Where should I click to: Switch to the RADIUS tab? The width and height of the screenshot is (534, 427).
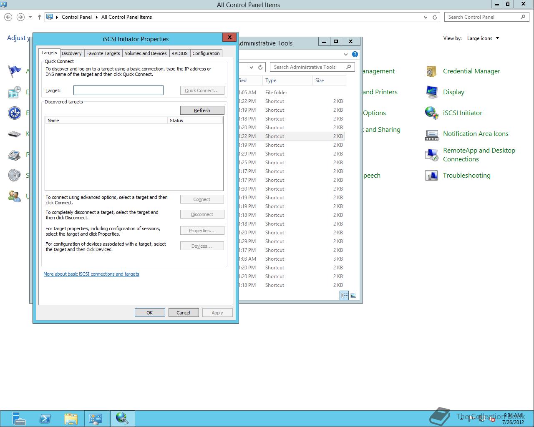click(179, 53)
